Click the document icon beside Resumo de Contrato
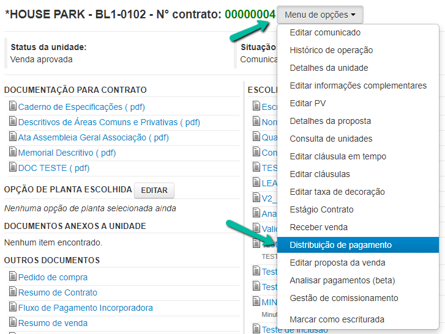Viewport: 445px width, 334px height. click(x=12, y=292)
